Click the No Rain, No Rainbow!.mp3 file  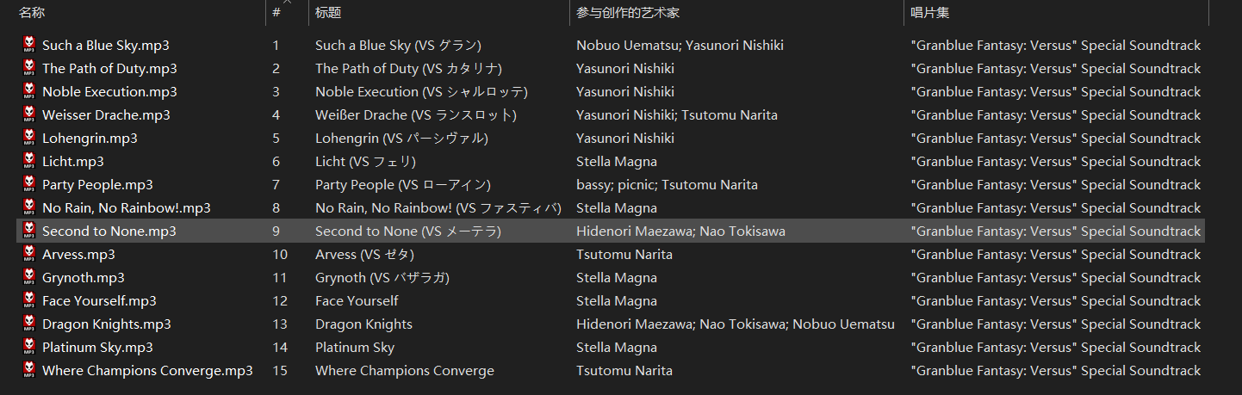[x=127, y=207]
